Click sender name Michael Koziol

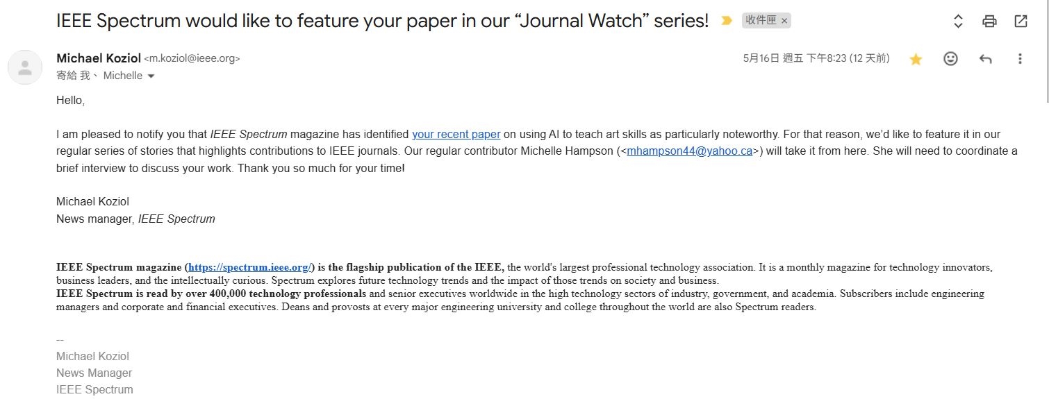click(x=98, y=58)
